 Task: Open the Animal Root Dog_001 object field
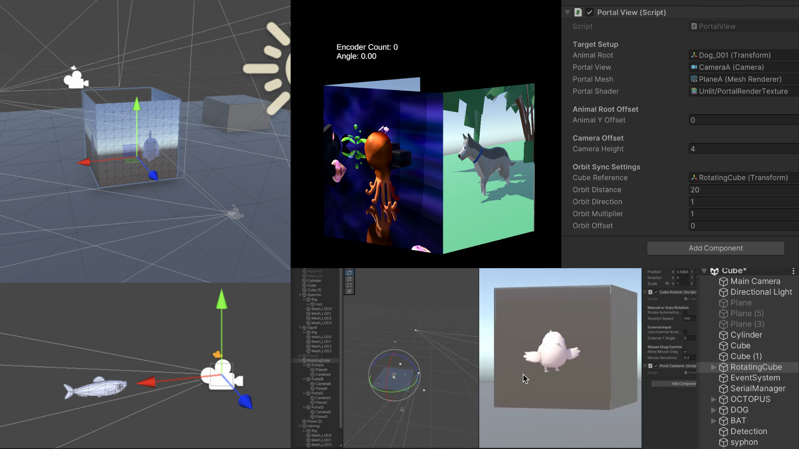click(x=744, y=55)
